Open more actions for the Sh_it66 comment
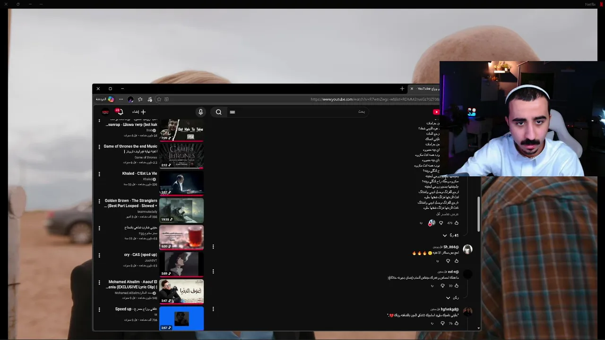 click(x=213, y=246)
